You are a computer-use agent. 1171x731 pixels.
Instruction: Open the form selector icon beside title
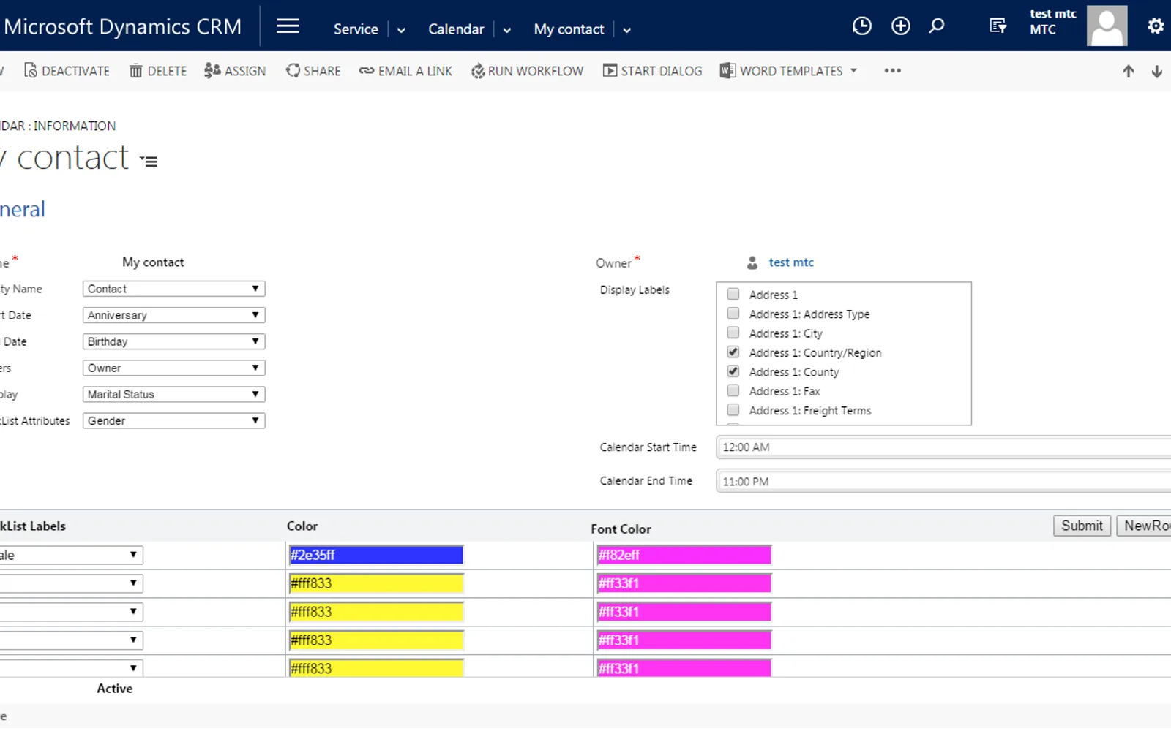click(149, 162)
